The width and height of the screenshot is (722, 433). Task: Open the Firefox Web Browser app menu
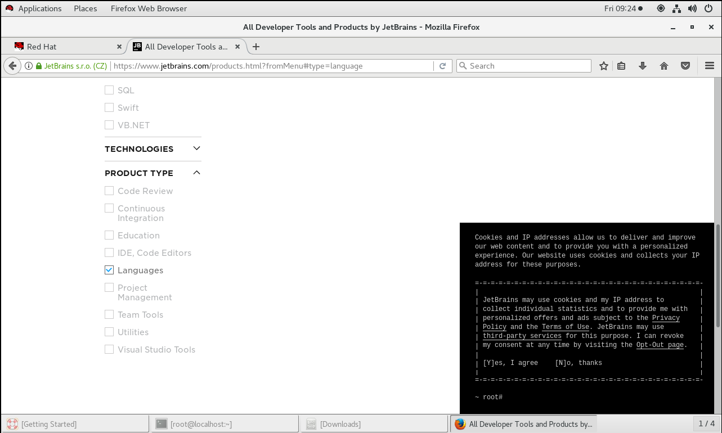149,8
